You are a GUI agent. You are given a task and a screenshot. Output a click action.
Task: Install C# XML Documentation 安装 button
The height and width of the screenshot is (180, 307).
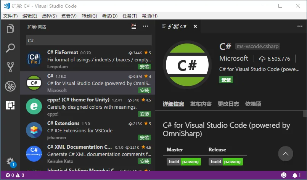pyautogui.click(x=145, y=161)
